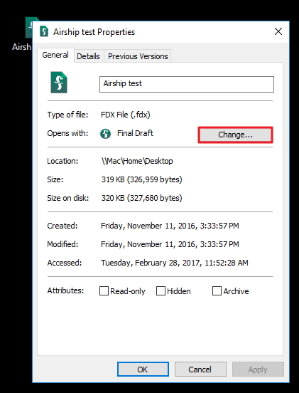This screenshot has height=393, width=299.
Task: Click the Location path text
Action: (137, 161)
